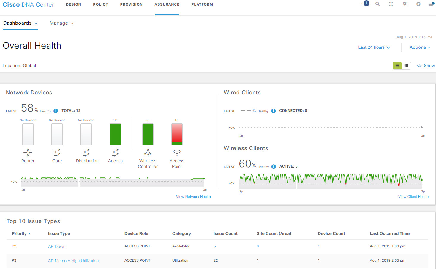
Task: Click the empty Core health bar
Action: (57, 134)
